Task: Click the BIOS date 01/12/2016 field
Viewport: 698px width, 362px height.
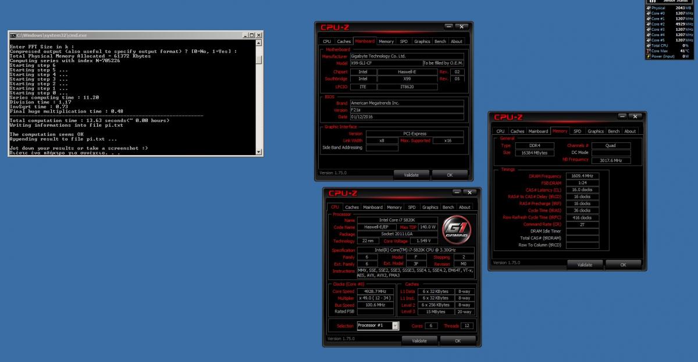Action: [407, 117]
